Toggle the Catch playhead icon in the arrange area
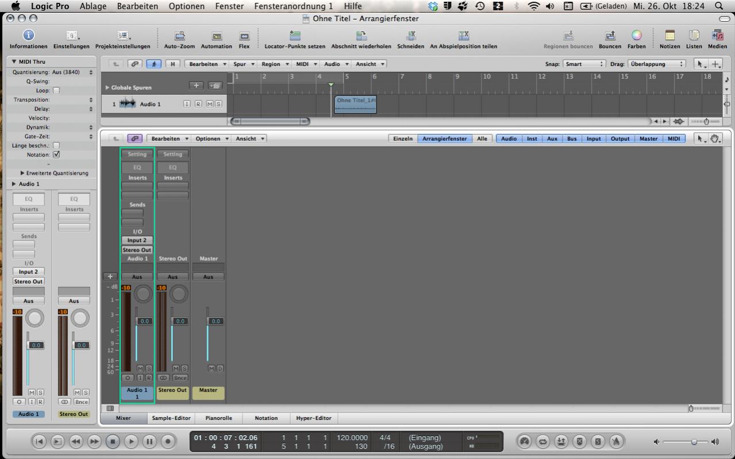Image resolution: width=735 pixels, height=459 pixels. (x=153, y=64)
